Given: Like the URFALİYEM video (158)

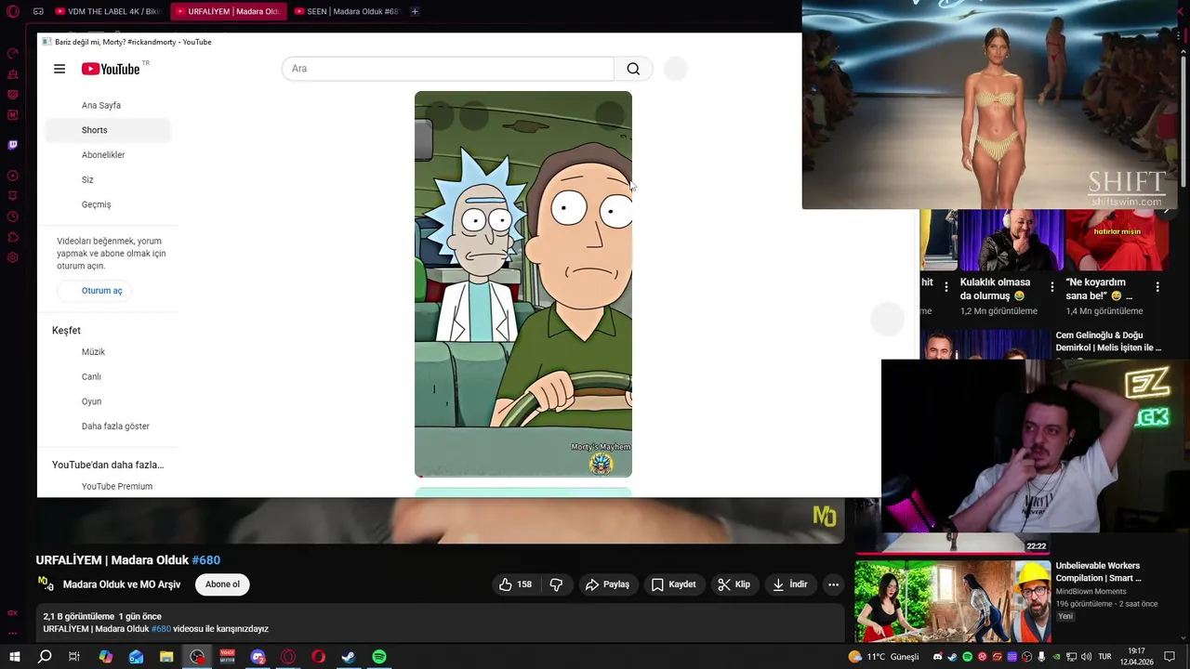Looking at the screenshot, I should tap(514, 584).
